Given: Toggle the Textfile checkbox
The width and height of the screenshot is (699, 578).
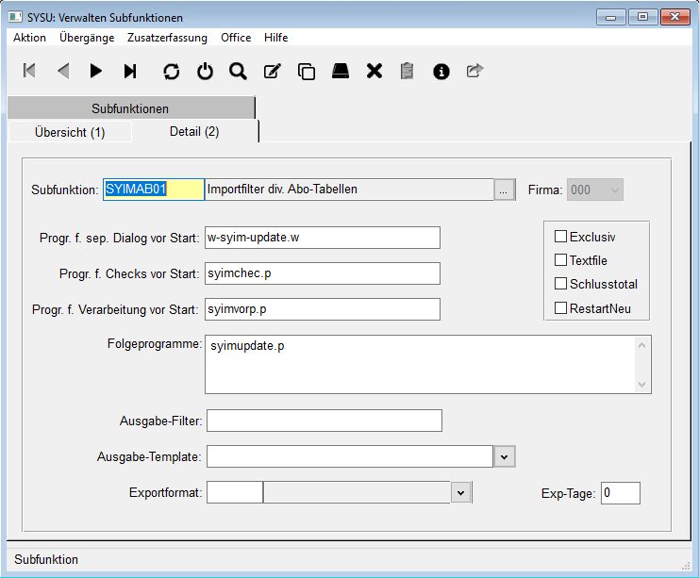Looking at the screenshot, I should click(561, 260).
